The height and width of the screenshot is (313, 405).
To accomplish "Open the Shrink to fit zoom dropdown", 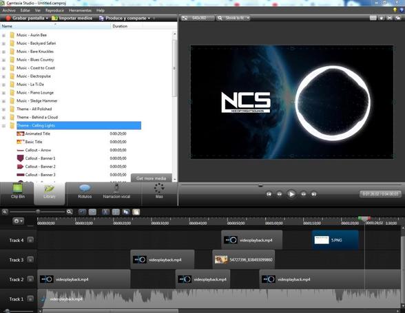I will click(x=233, y=18).
